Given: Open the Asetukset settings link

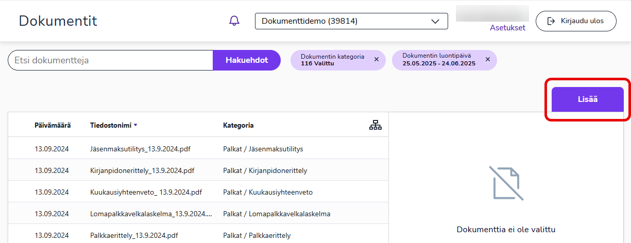Looking at the screenshot, I should [507, 28].
